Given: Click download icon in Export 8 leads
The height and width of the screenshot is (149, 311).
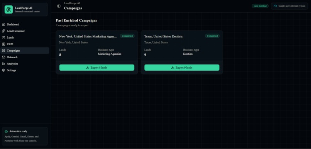Looking at the screenshot, I should (88, 68).
